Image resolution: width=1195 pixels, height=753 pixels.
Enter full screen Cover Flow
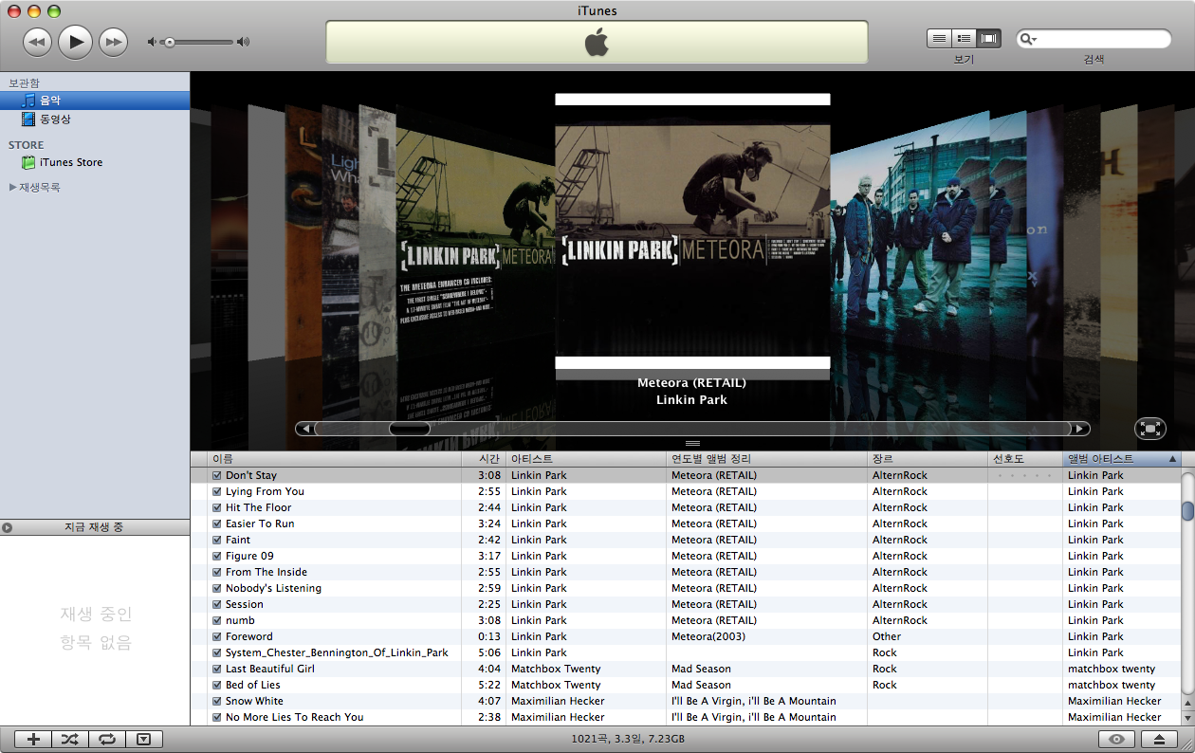click(1149, 429)
